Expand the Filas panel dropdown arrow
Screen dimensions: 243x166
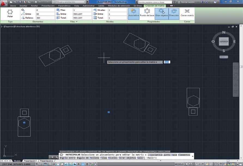click(x=77, y=22)
